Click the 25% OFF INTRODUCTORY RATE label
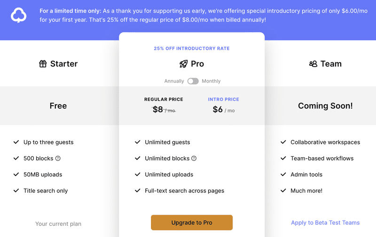Viewport: 376px width, 237px height. 192,48
